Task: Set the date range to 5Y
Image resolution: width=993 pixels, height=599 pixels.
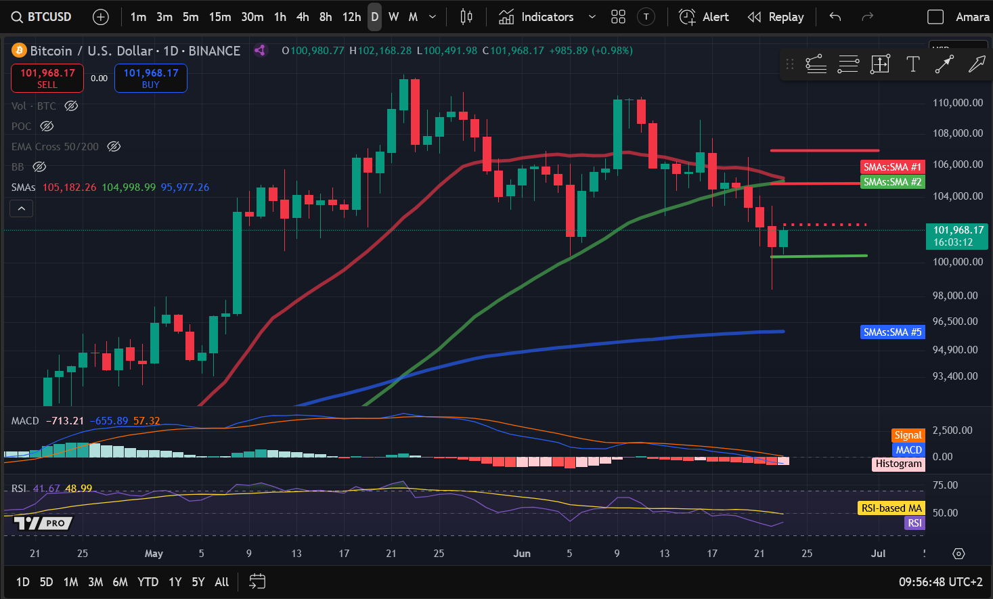Action: [198, 581]
